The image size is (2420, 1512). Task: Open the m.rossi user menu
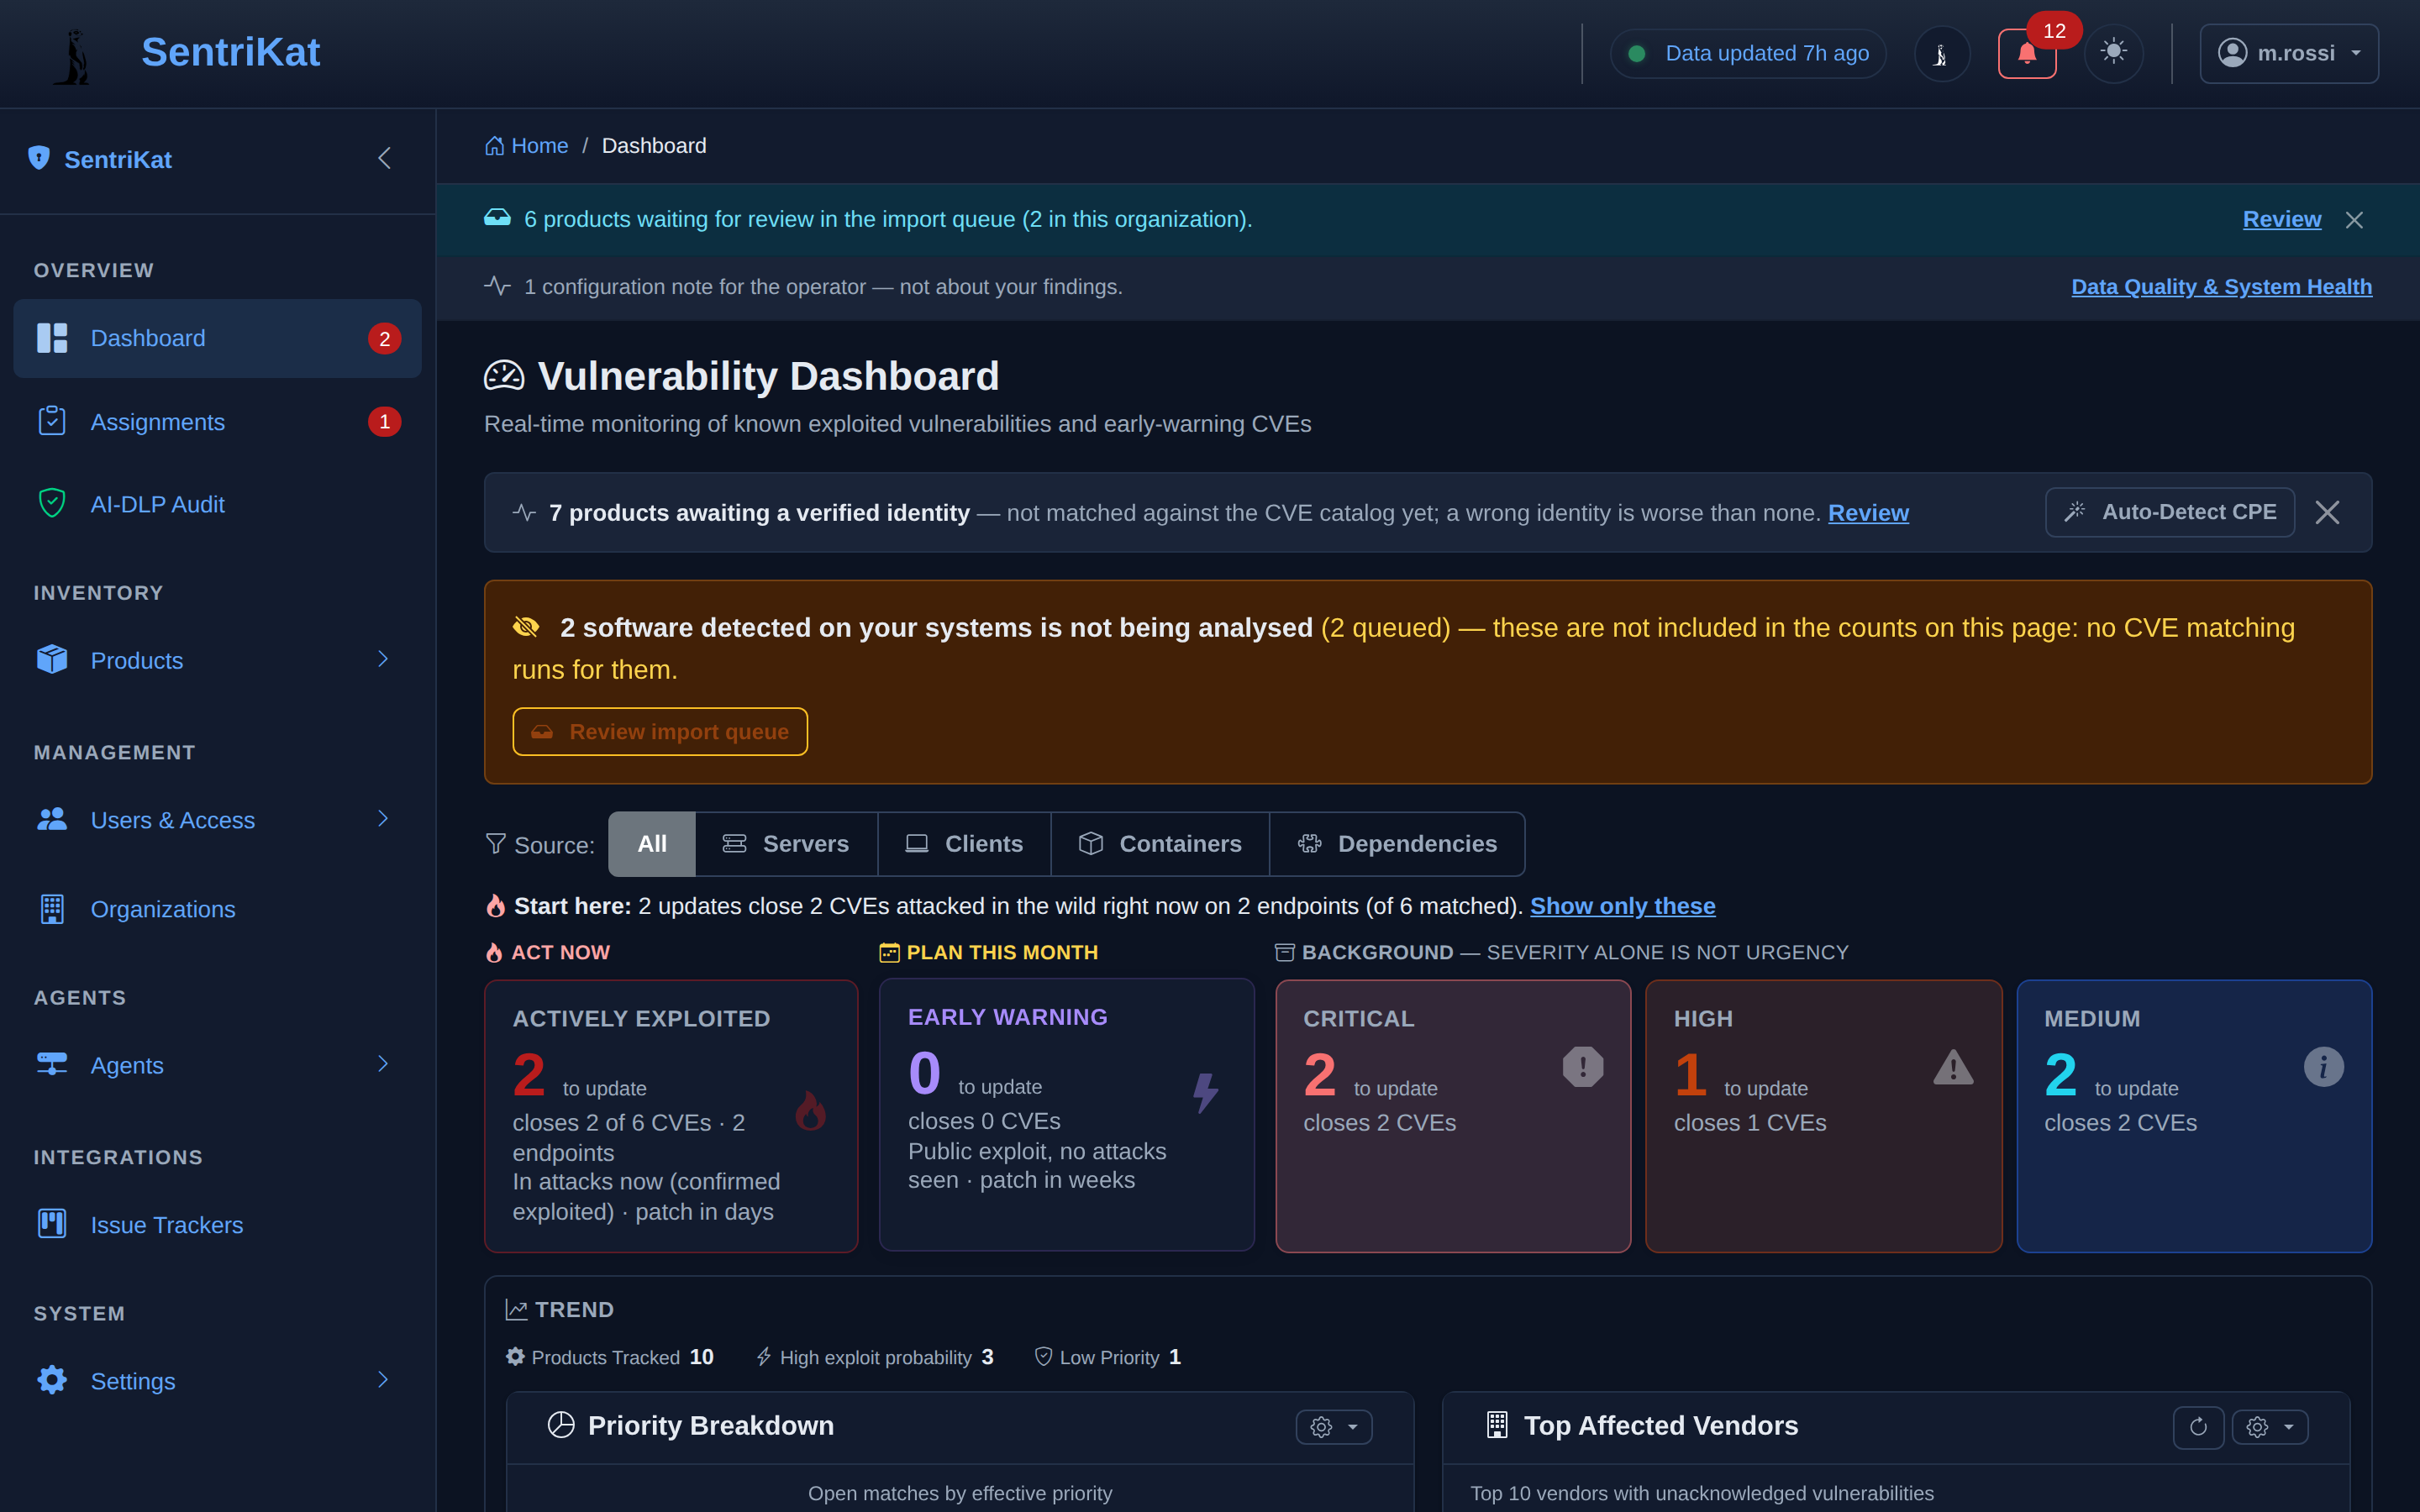click(x=2288, y=53)
